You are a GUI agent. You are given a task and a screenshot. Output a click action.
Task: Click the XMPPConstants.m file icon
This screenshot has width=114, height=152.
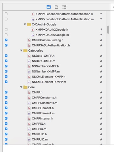coord(29,103)
